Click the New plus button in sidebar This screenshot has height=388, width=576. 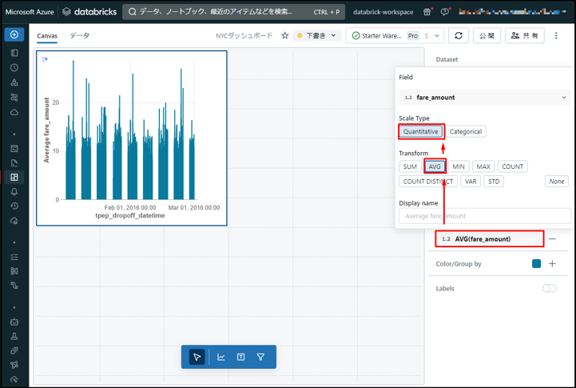pyautogui.click(x=14, y=35)
